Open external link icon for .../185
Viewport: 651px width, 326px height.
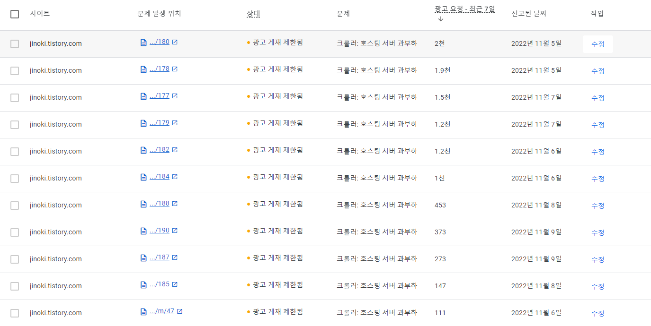tap(175, 284)
